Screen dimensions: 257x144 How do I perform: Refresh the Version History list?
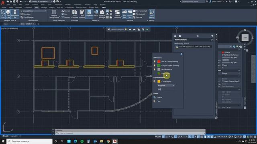tap(212, 40)
